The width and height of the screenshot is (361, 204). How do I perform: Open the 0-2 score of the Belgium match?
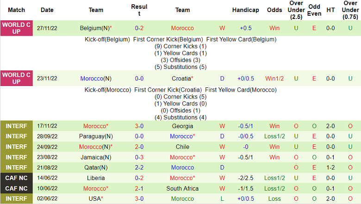139,28
